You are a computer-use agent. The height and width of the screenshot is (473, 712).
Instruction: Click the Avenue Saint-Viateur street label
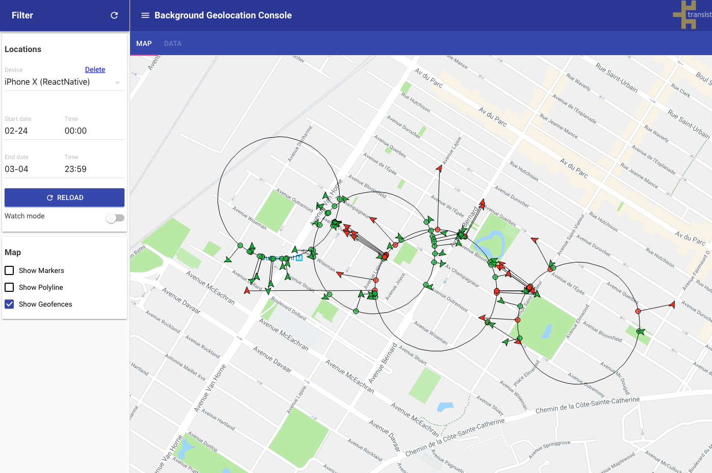[x=571, y=235]
